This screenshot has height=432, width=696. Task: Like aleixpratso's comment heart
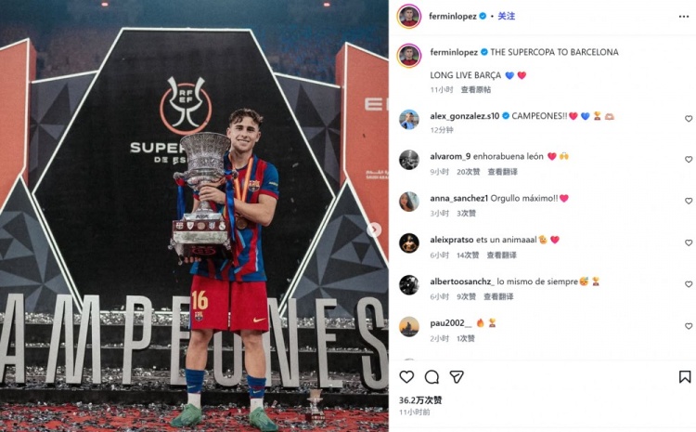(688, 242)
